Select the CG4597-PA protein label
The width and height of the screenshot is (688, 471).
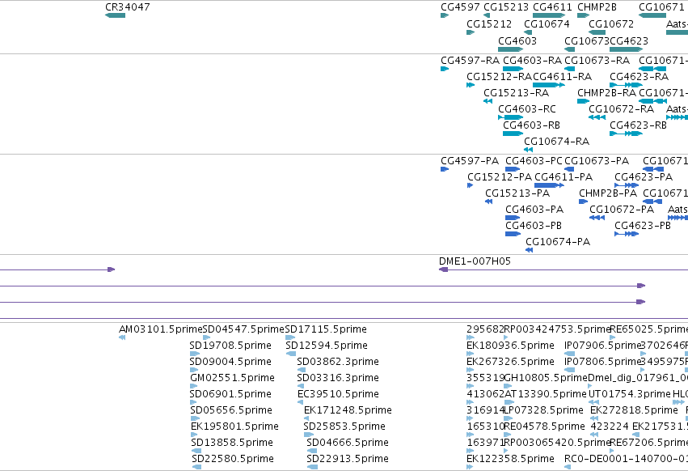(470, 161)
